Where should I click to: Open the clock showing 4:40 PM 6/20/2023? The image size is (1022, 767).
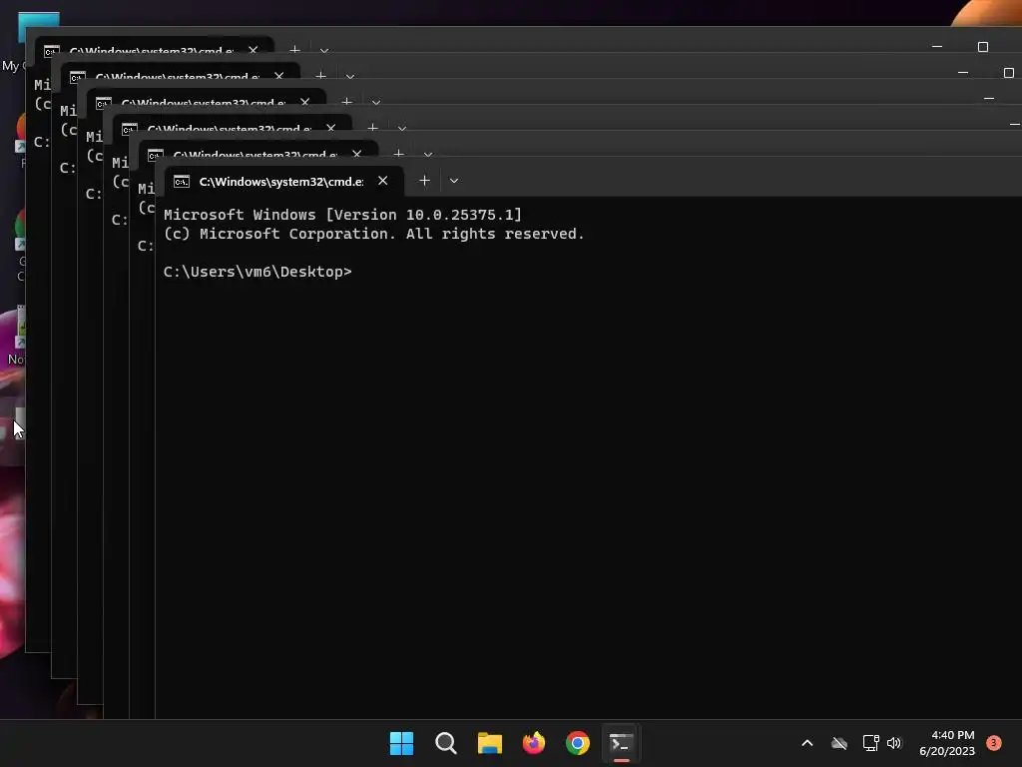tap(947, 743)
